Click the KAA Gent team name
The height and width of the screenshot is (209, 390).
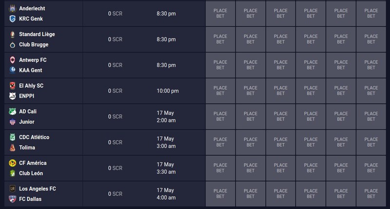tap(31, 70)
